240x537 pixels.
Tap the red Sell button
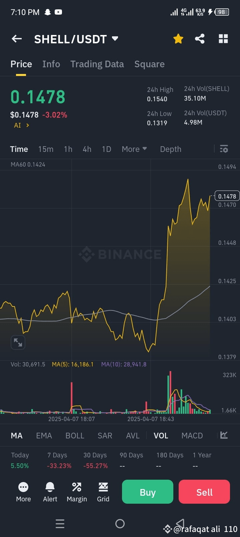[x=204, y=492]
